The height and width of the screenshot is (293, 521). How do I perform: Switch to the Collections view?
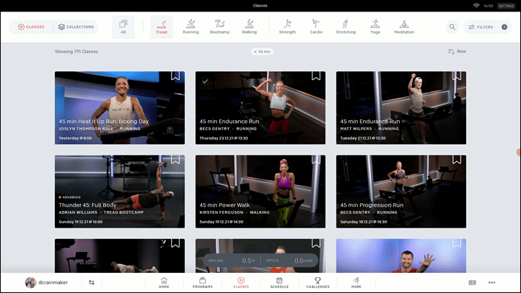point(76,27)
